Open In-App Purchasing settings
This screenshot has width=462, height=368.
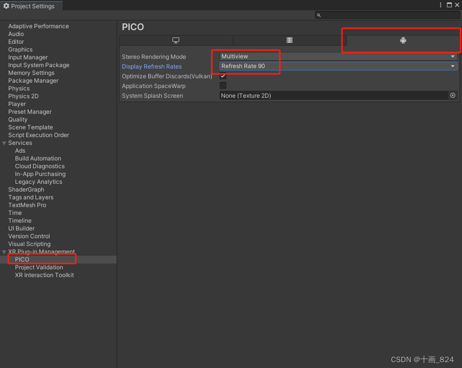click(x=40, y=174)
